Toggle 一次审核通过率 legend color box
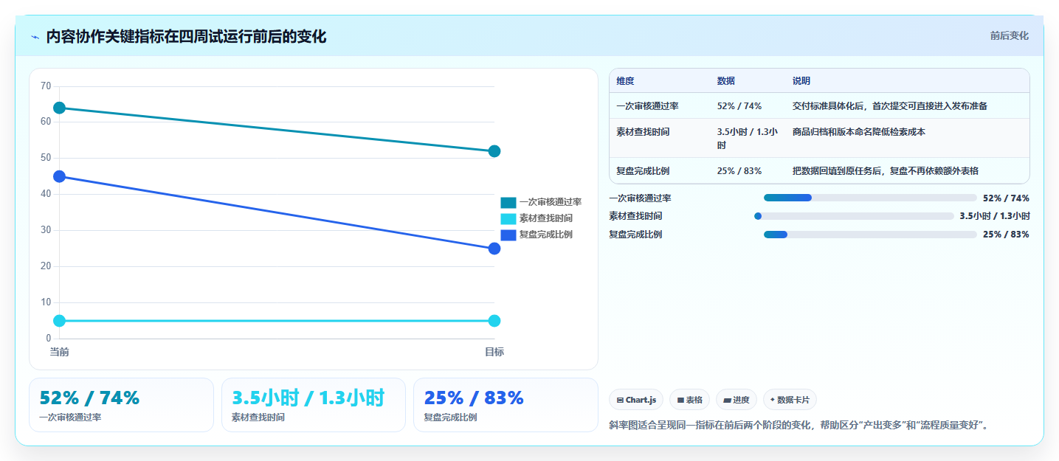The image size is (1059, 461). point(508,202)
